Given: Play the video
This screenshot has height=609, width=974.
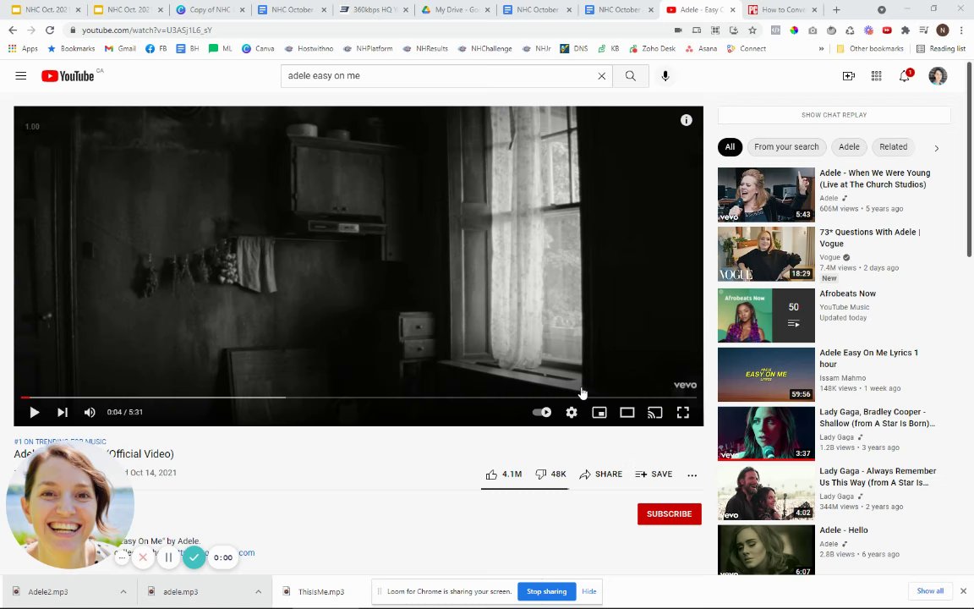Looking at the screenshot, I should click(34, 412).
